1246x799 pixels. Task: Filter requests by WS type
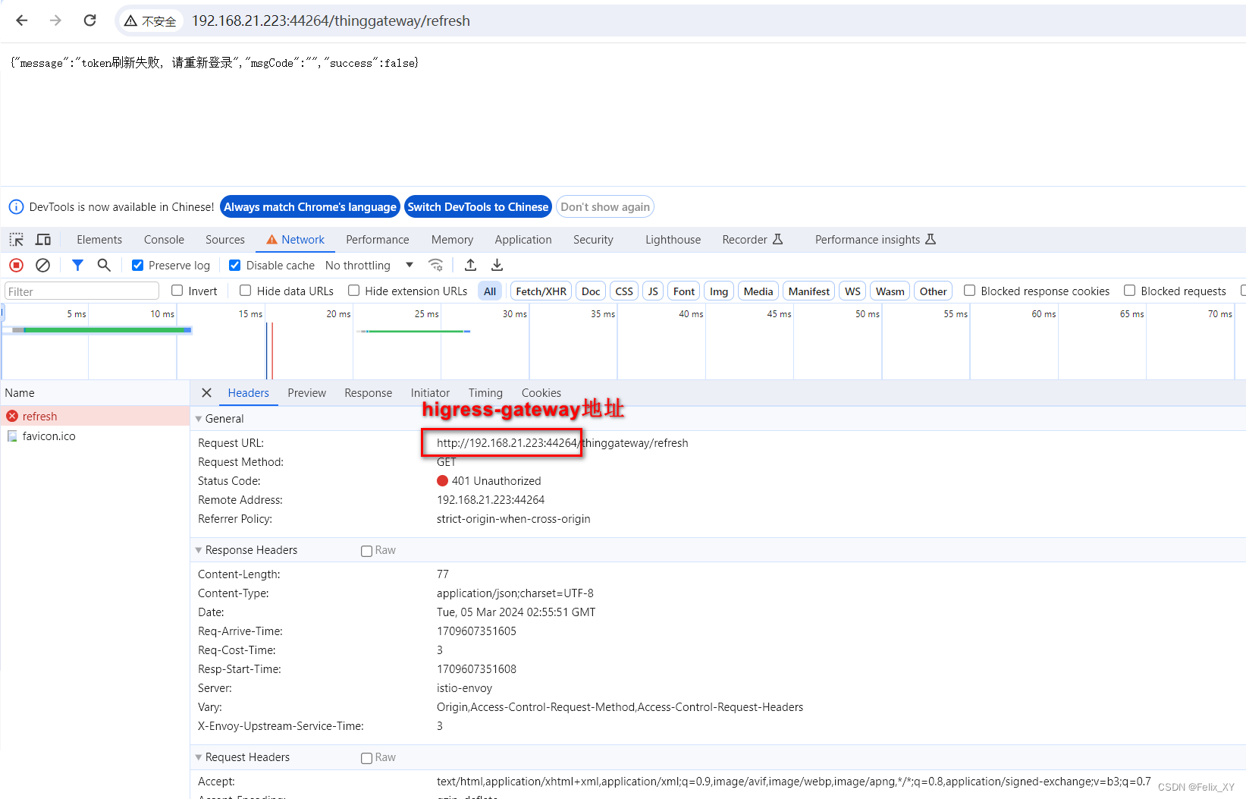(852, 291)
